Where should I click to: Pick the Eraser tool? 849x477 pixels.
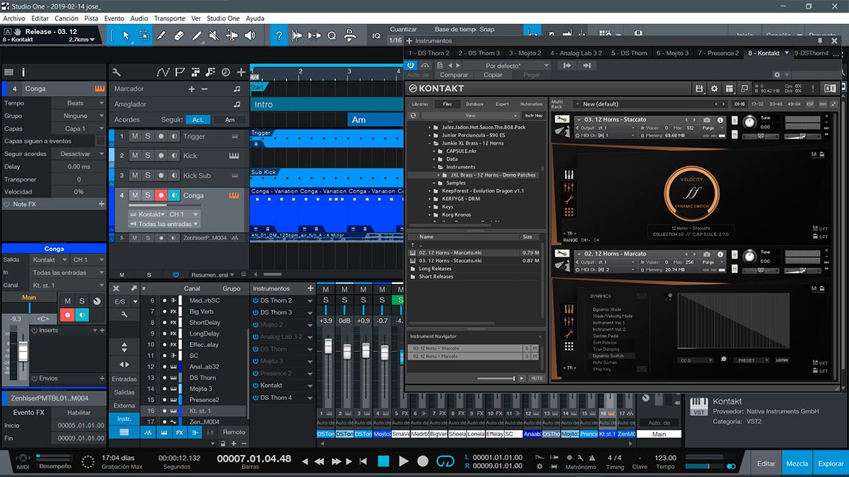(x=179, y=35)
